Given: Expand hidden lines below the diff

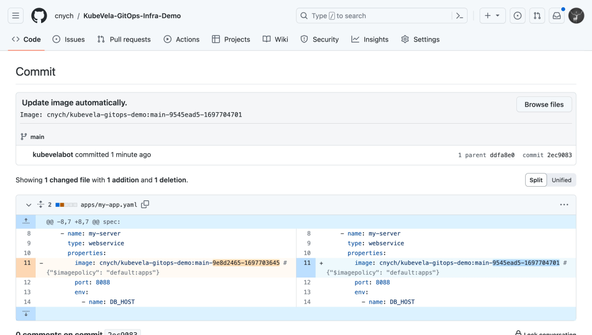Looking at the screenshot, I should [26, 314].
